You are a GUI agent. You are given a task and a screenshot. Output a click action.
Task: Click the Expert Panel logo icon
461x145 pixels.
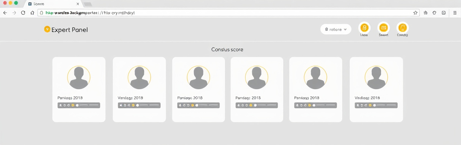coord(47,29)
